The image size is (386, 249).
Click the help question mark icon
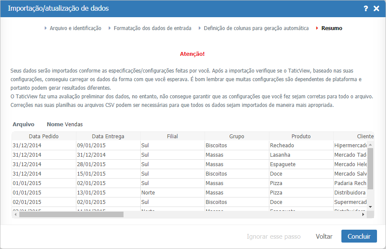(x=365, y=9)
